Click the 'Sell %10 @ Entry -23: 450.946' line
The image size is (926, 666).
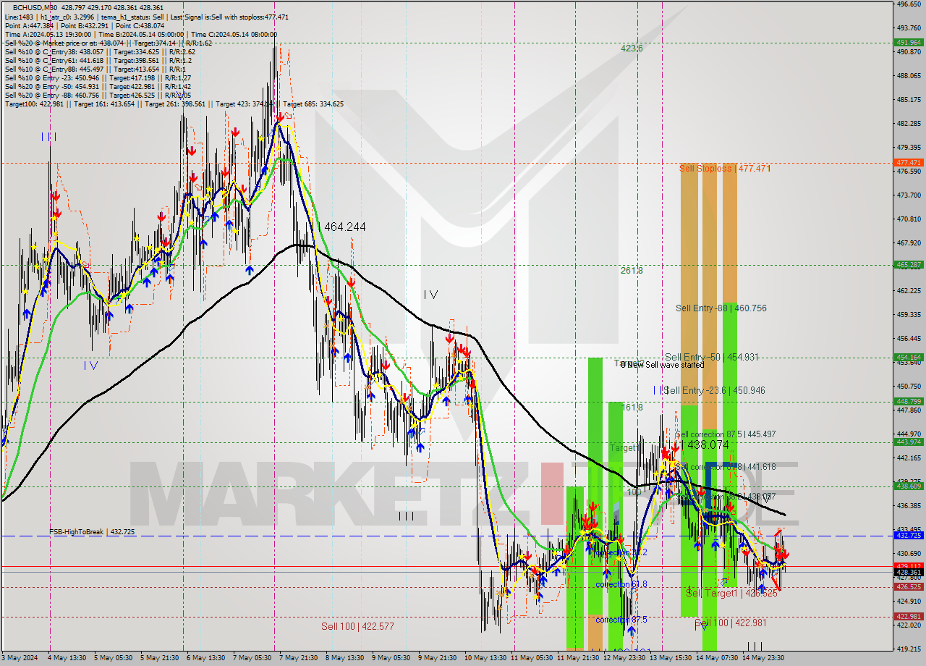tap(98, 78)
